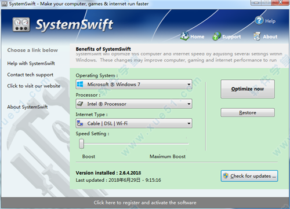The image size is (290, 209).
Task: Click the Restore button
Action: click(x=248, y=112)
